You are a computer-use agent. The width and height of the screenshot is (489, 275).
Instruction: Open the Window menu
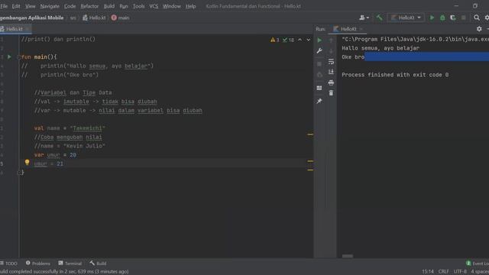point(172,6)
